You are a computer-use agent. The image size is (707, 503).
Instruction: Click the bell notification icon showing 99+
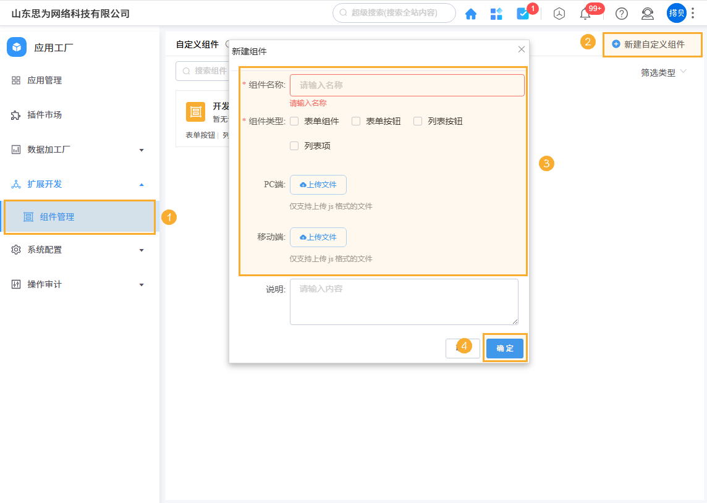(x=586, y=13)
